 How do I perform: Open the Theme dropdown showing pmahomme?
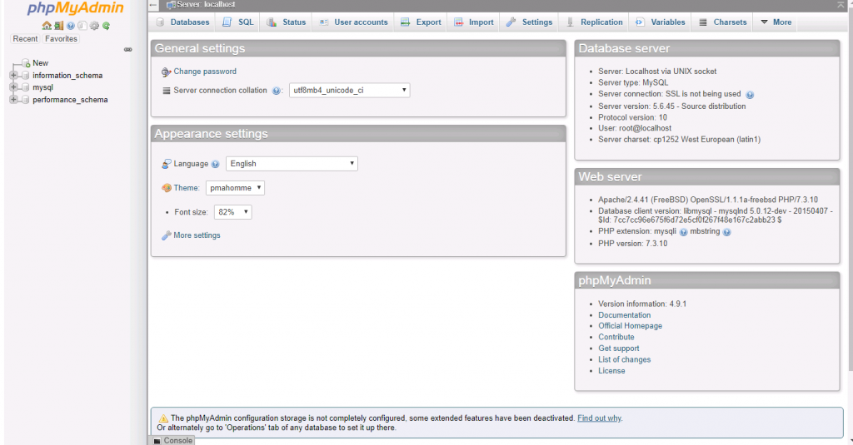point(235,188)
